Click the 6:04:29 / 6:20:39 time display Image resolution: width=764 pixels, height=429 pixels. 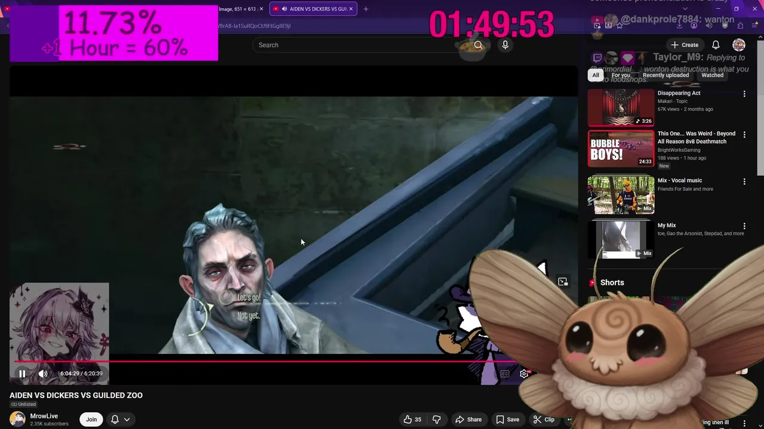pos(81,374)
